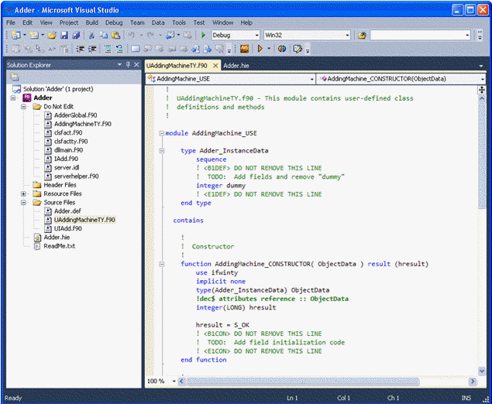Collapse the module AddingMachine_USE code block
This screenshot has height=404, width=492.
pyautogui.click(x=162, y=133)
